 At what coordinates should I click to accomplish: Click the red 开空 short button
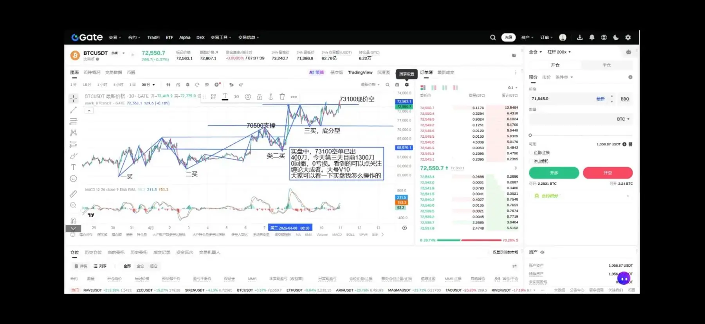click(x=608, y=173)
